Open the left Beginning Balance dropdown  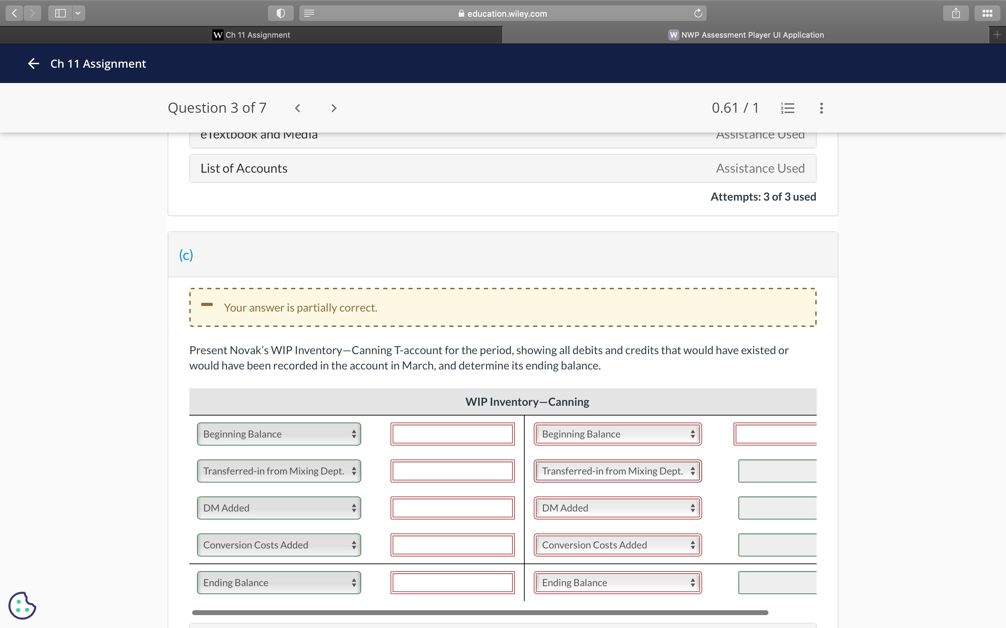278,434
